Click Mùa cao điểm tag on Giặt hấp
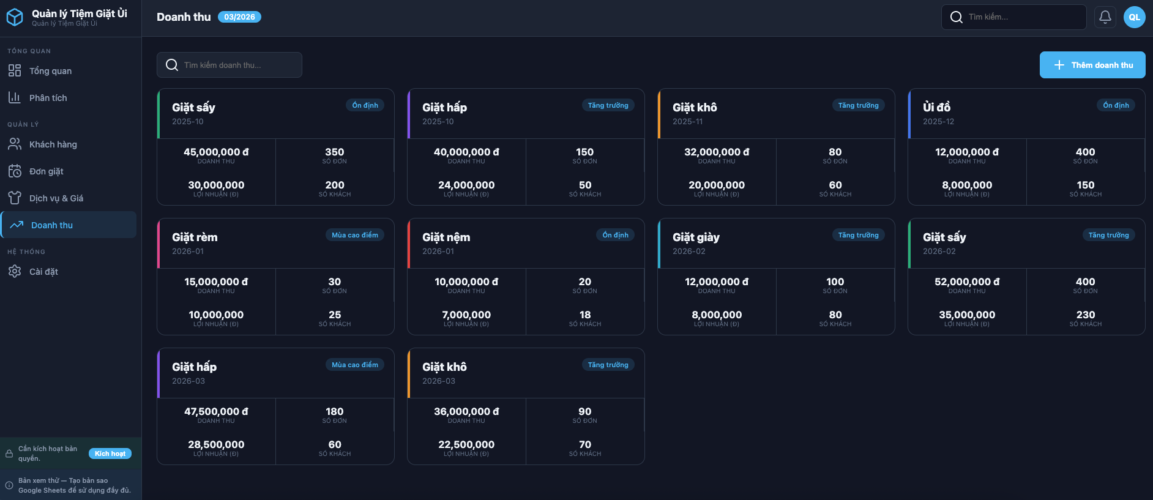Screen dimensions: 1153x500 354,365
